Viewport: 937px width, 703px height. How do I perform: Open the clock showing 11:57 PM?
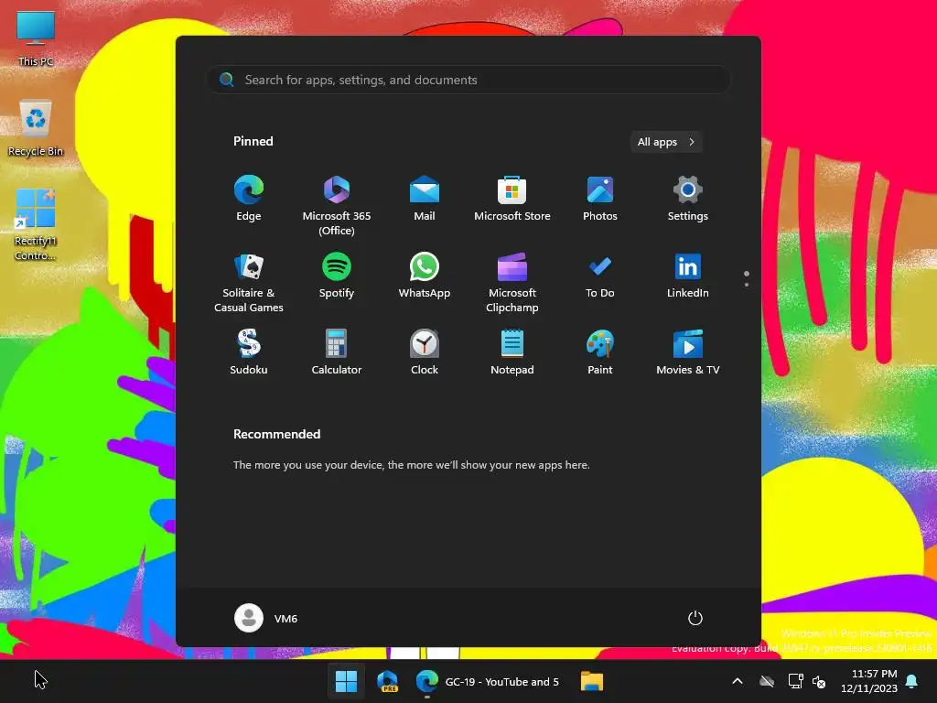click(869, 681)
